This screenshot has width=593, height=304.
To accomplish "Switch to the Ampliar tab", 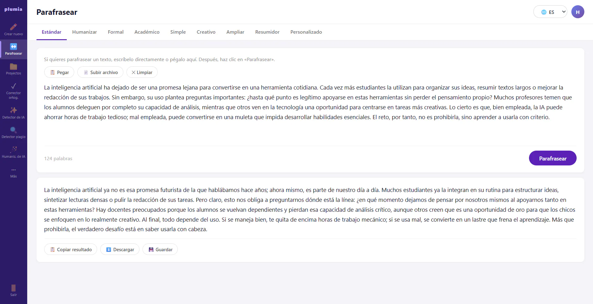I will coord(235,32).
